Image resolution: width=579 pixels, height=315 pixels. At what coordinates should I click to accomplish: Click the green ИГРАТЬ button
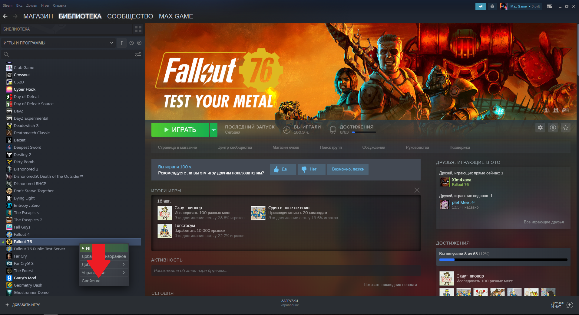tap(180, 130)
